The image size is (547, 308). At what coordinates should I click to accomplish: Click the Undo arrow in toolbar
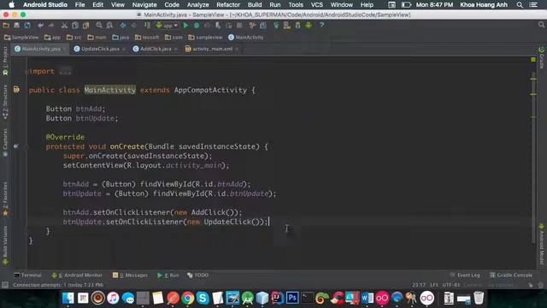(x=40, y=25)
